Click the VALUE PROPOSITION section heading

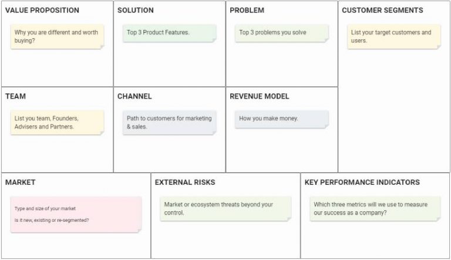[x=42, y=11]
